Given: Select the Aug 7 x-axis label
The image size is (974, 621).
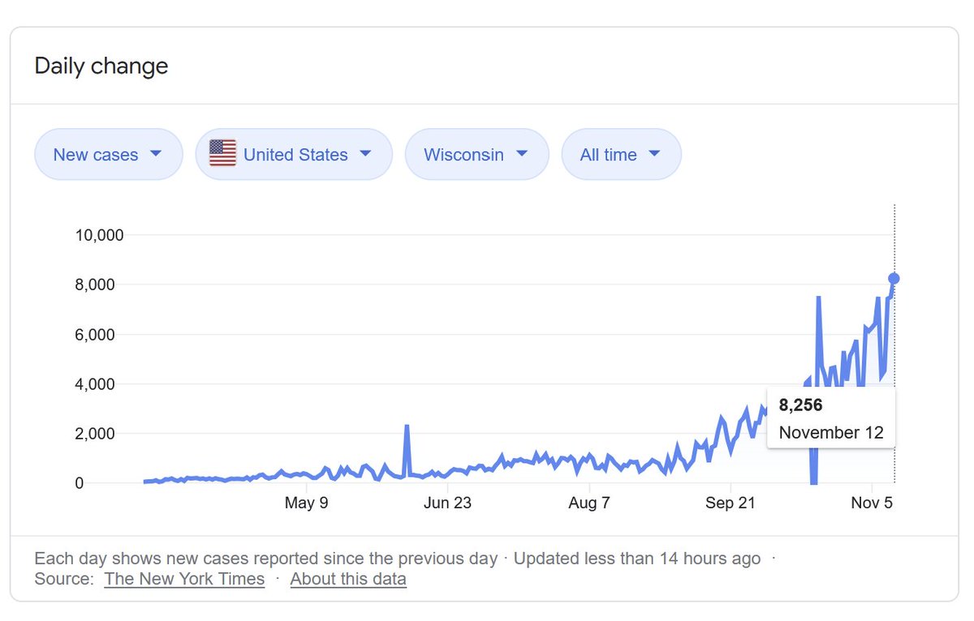Looking at the screenshot, I should [588, 503].
